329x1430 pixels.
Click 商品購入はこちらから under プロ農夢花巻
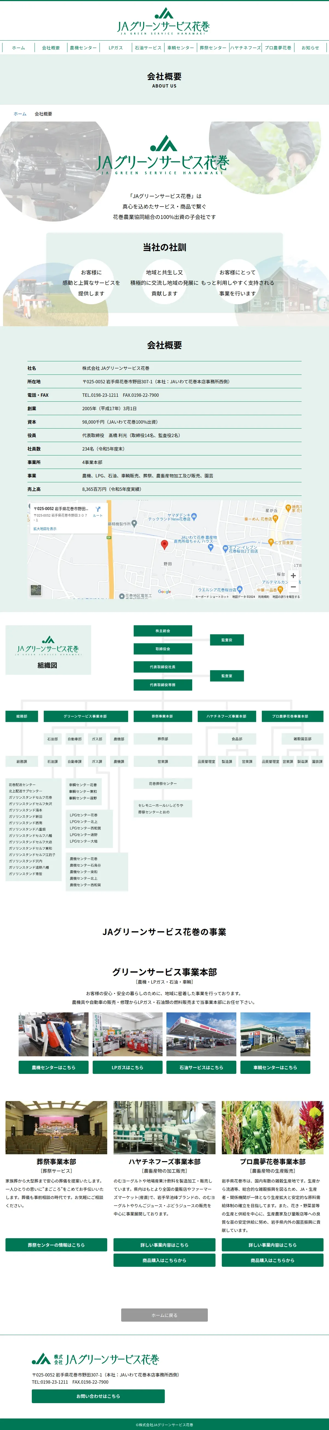pos(273,1261)
